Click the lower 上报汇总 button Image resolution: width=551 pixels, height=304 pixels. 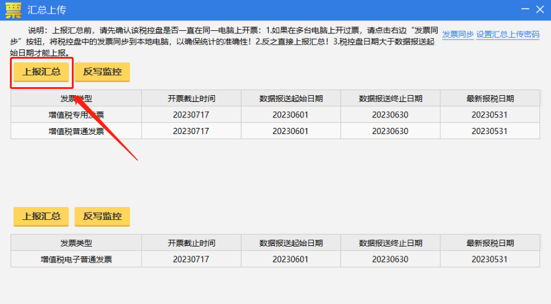tap(41, 217)
